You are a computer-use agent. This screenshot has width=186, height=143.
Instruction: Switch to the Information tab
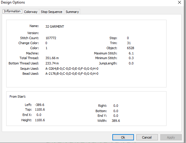pyautogui.click(x=12, y=11)
